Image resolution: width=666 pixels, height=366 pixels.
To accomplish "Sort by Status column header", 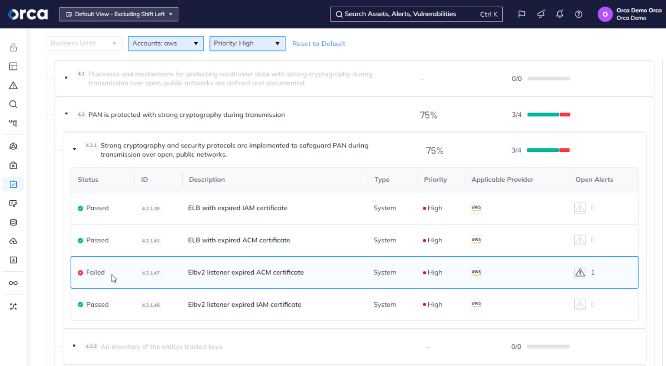I will click(88, 179).
